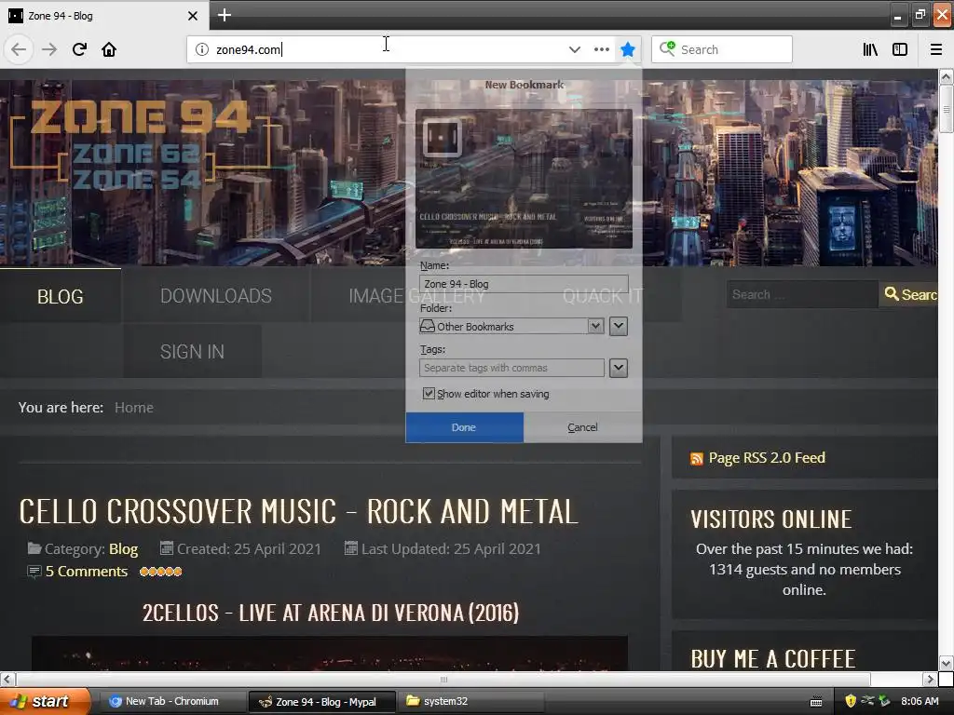Show site information icon in address bar
The width and height of the screenshot is (954, 715).
pos(202,49)
